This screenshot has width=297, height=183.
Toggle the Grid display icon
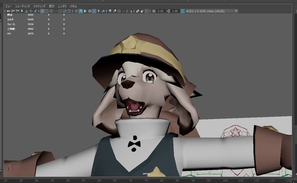pos(42,11)
